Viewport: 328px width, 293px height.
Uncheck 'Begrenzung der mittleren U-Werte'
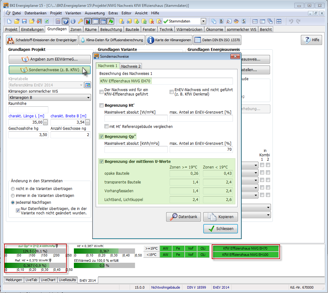pos(101,161)
